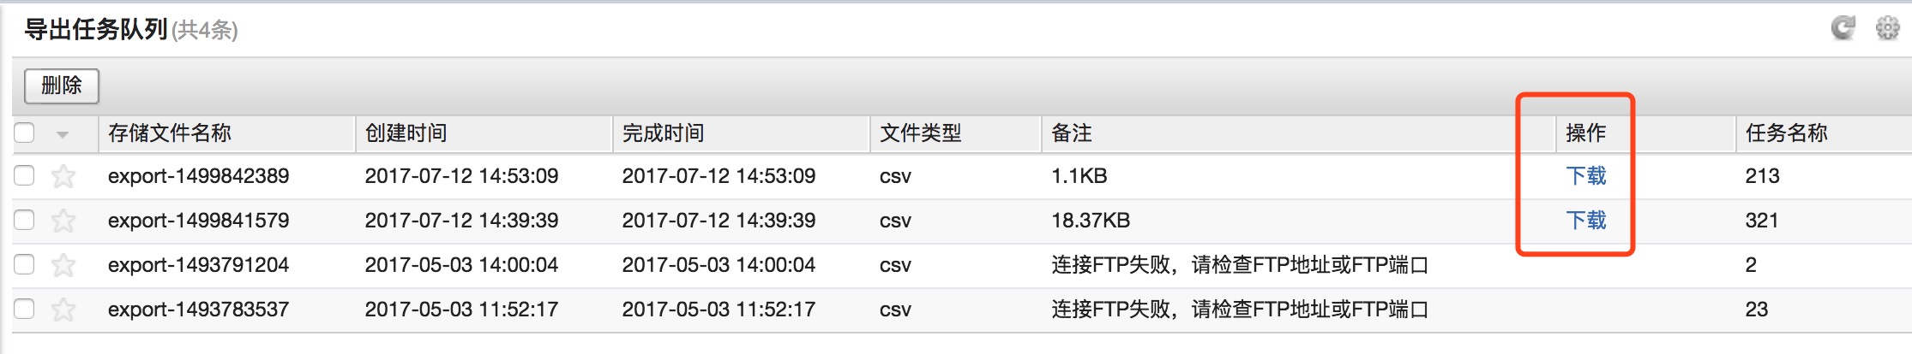The image size is (1912, 354).
Task: Download the export-1499842389 file via 下载
Action: [x=1585, y=176]
